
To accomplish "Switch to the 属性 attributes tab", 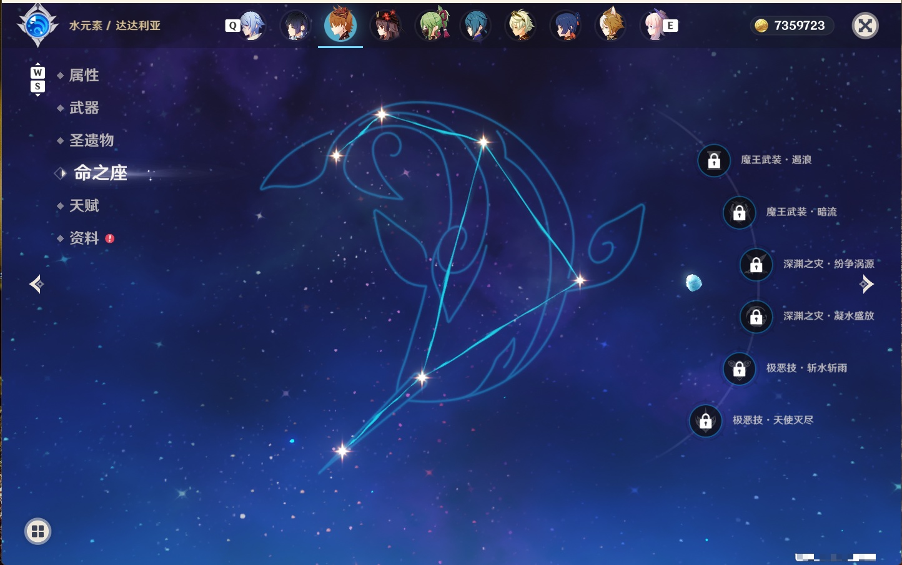I will click(84, 76).
